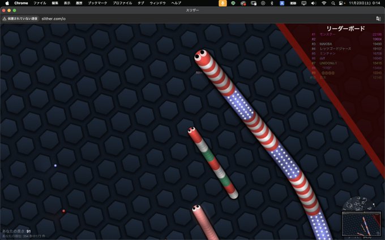Viewport: 385px width, 240px height.
Task: Click the small red food pellet
Action: [63, 211]
